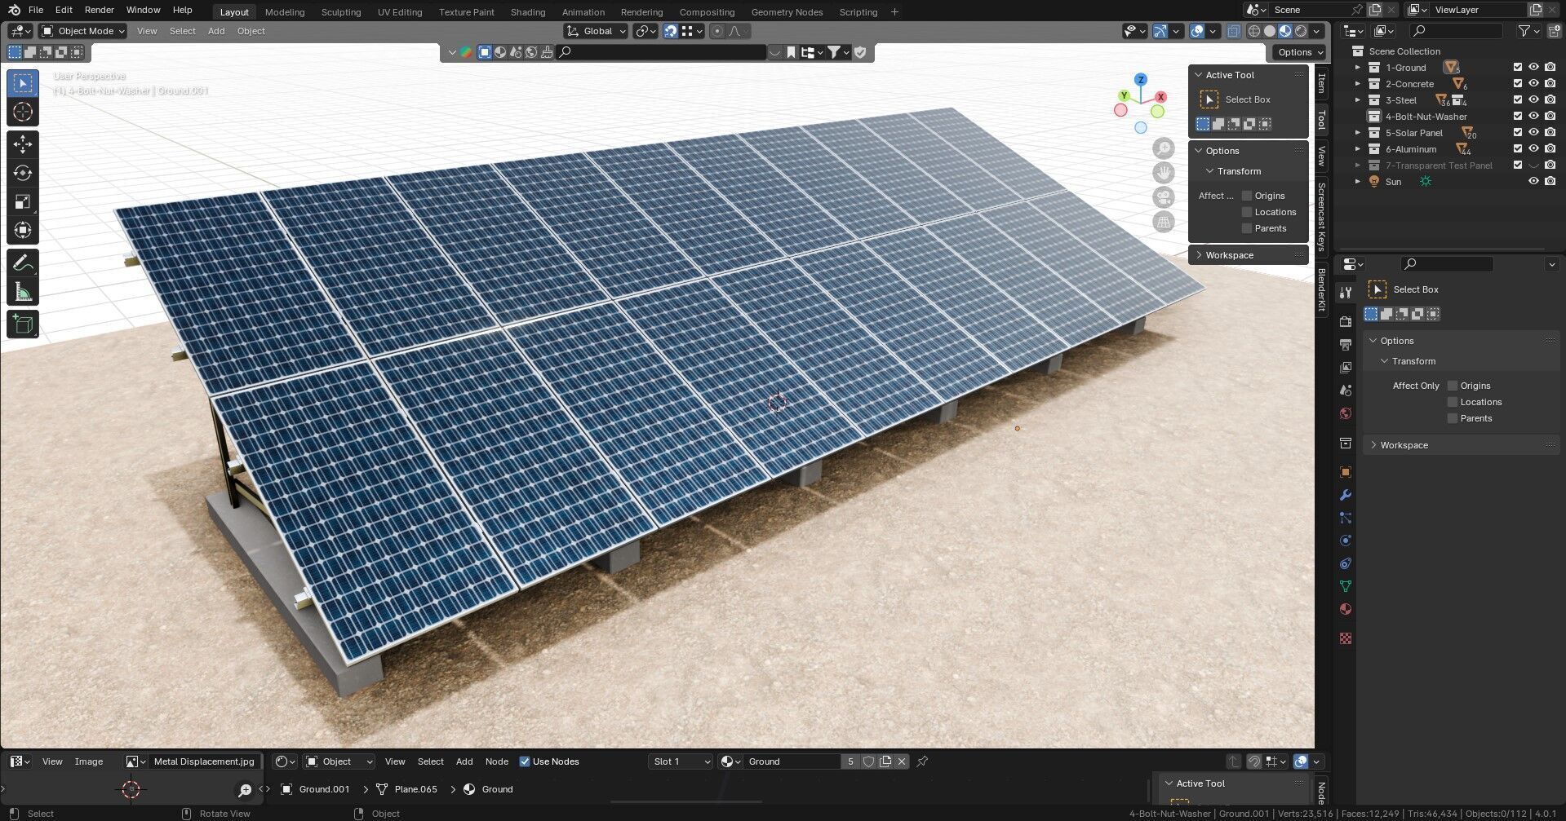The height and width of the screenshot is (821, 1566).
Task: Click the outliner search field
Action: [1456, 31]
